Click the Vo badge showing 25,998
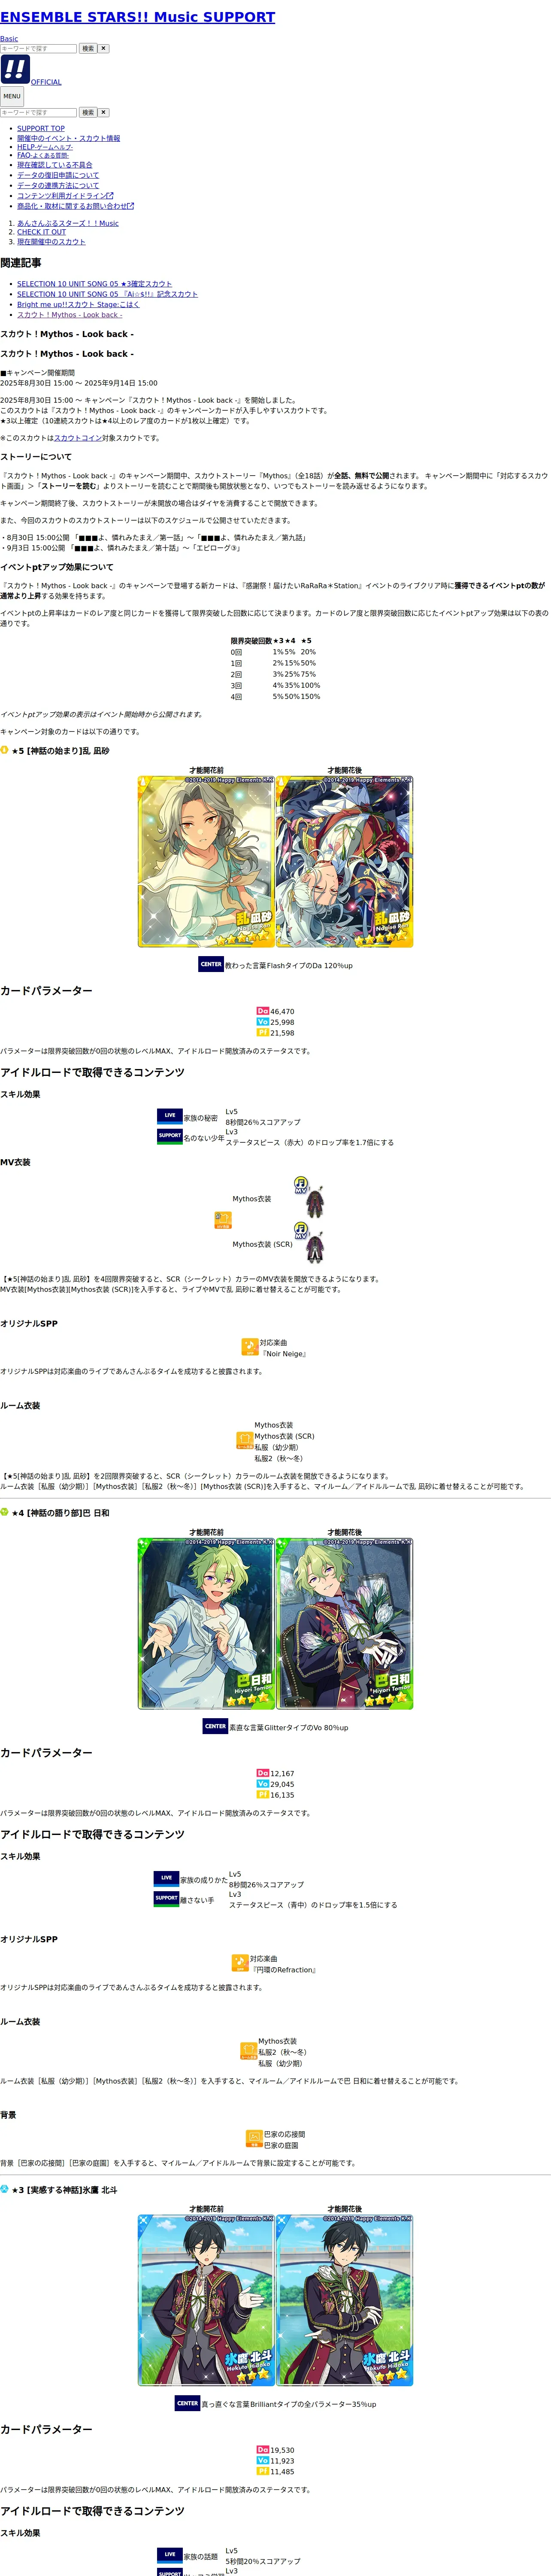The height and width of the screenshot is (2576, 551). tap(263, 1022)
